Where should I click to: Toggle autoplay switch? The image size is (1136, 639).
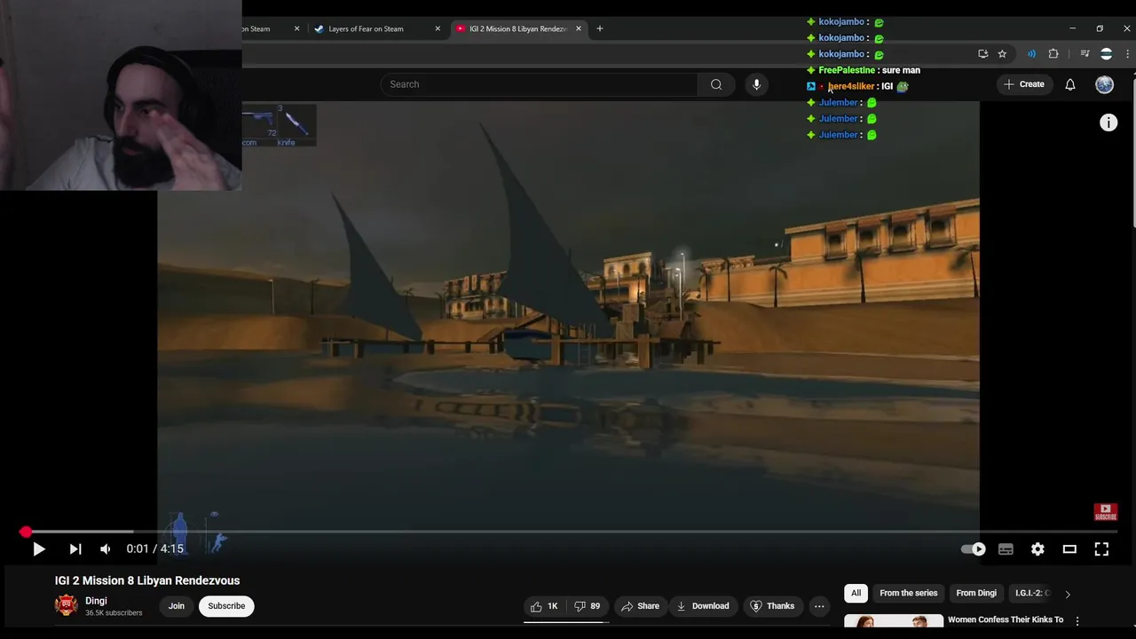tap(974, 549)
